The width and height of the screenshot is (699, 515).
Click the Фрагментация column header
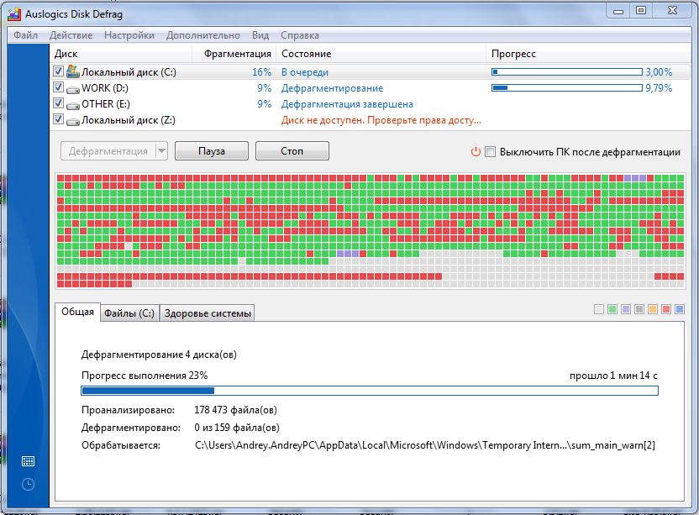tap(238, 54)
